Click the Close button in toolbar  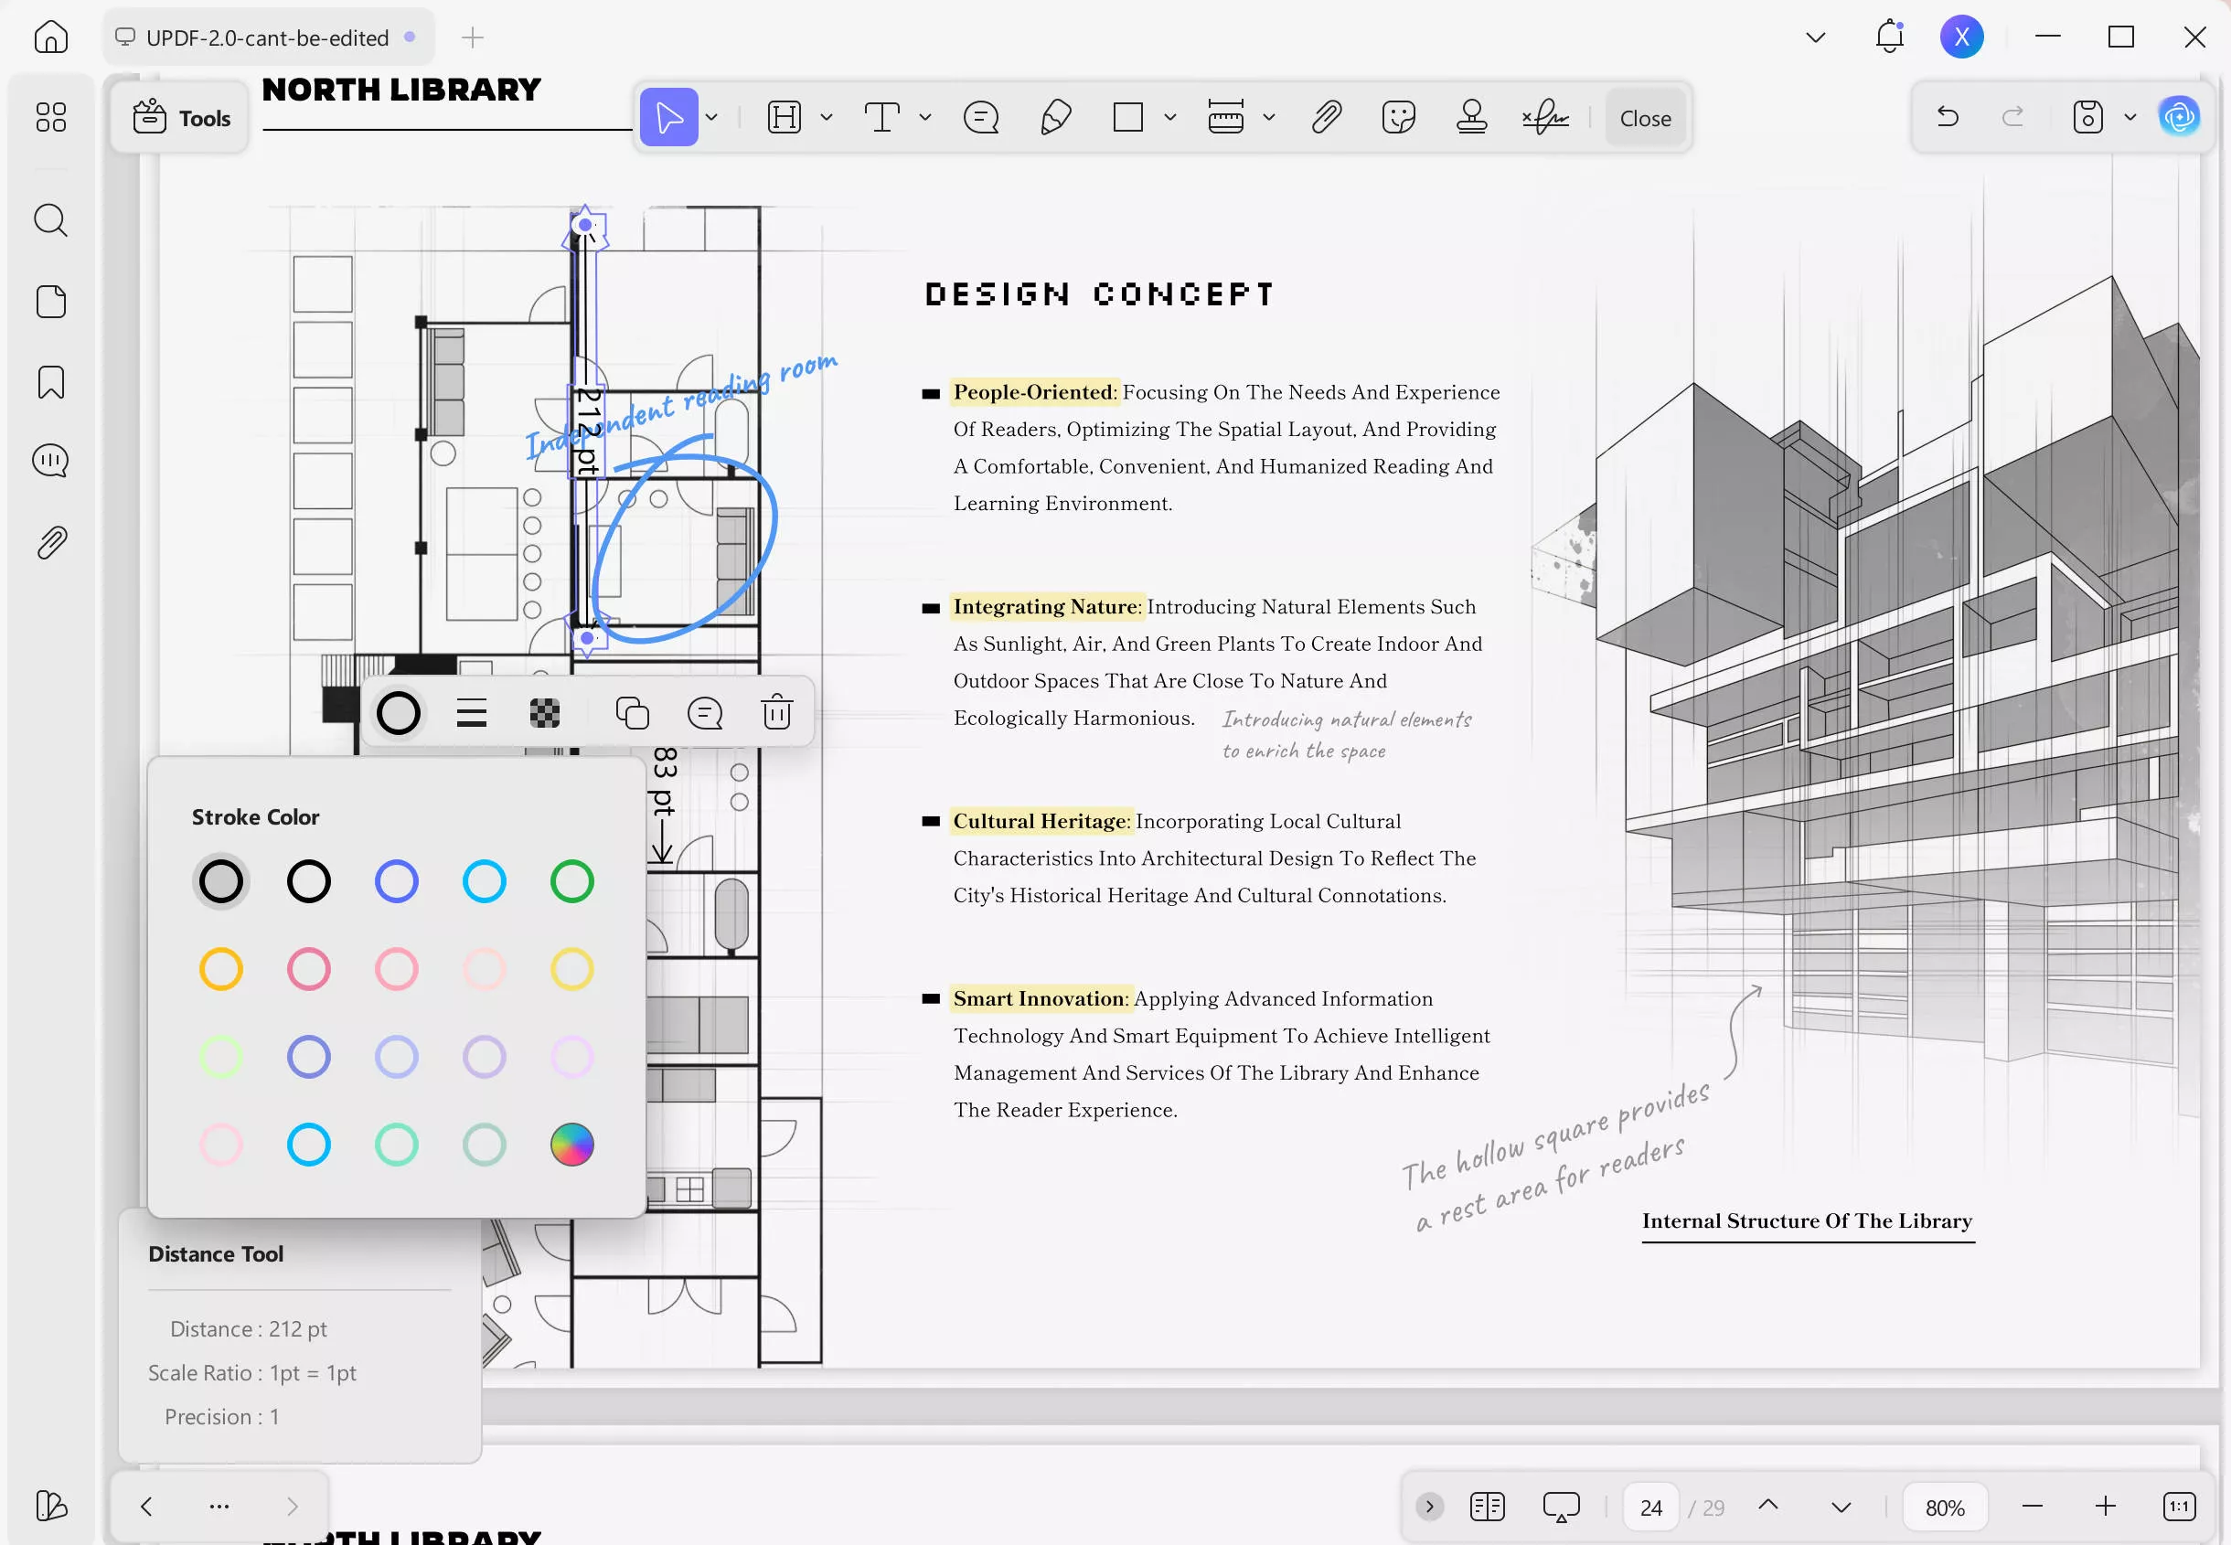click(1646, 117)
